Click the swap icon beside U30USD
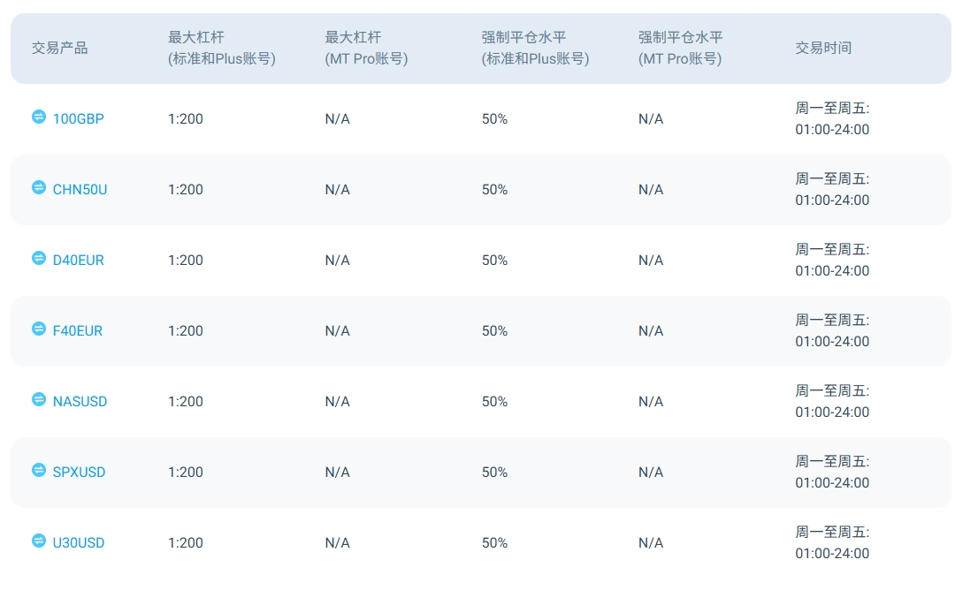Image resolution: width=955 pixels, height=590 pixels. click(39, 541)
